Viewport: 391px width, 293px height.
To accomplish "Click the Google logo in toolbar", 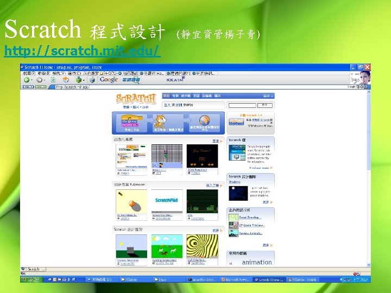I will [109, 80].
